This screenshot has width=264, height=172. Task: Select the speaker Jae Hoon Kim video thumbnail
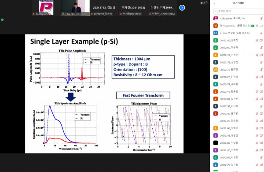75,8
